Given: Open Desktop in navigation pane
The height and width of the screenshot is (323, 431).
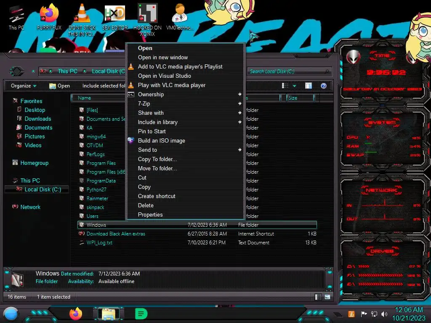Looking at the screenshot, I should coord(35,110).
